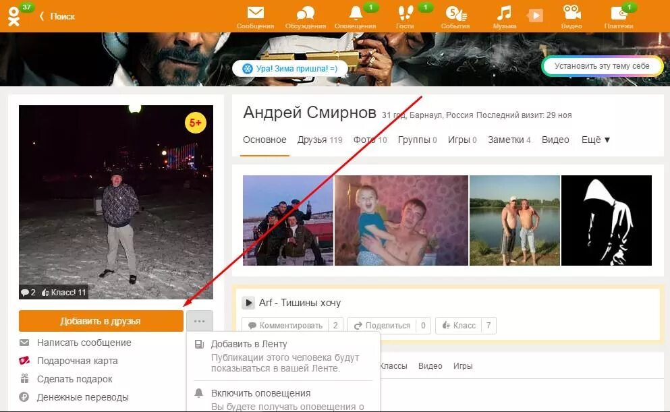Click the ruble coin icon beside Денежные переводы
This screenshot has height=412, width=670.
(24, 397)
